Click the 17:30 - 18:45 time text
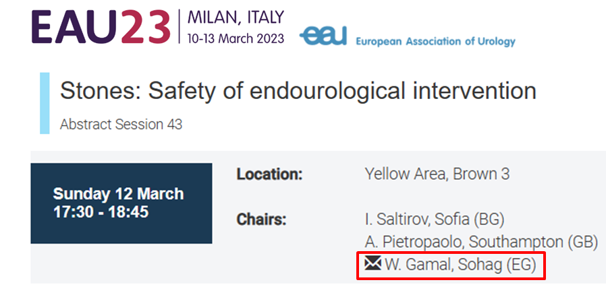Viewport: 606px width, 301px height. coord(101,212)
